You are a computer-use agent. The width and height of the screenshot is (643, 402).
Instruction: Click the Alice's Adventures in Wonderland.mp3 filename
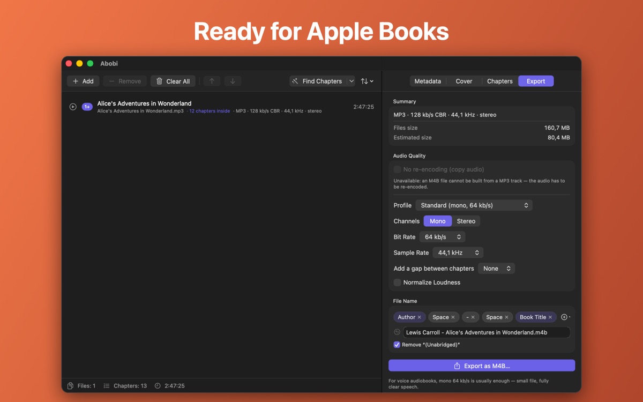[140, 111]
